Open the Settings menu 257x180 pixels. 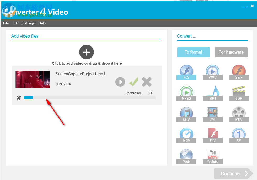pos(28,23)
